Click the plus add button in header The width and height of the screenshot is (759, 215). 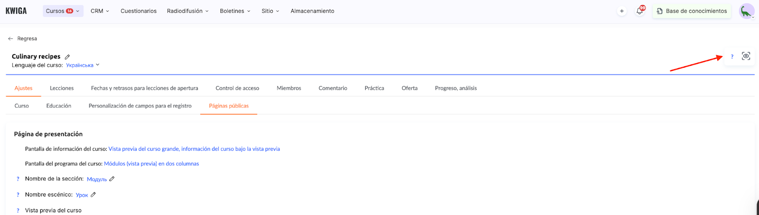621,11
